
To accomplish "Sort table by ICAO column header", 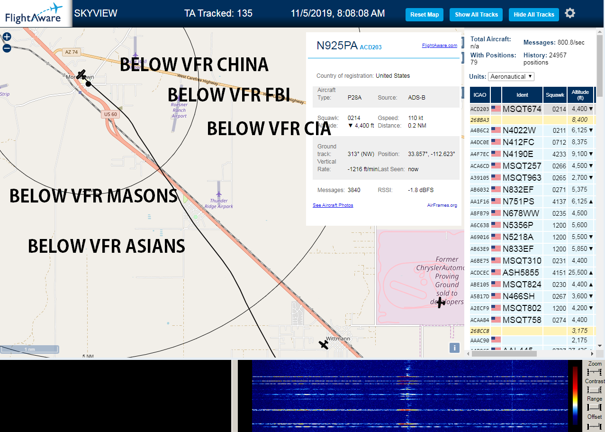I will point(480,95).
